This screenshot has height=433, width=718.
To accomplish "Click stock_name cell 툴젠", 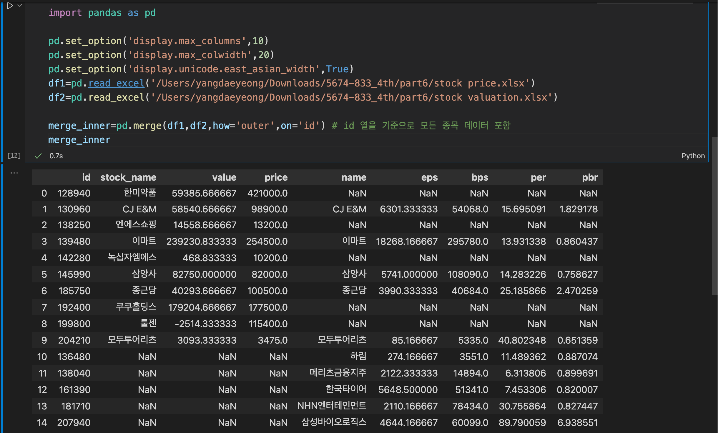I will click(148, 323).
